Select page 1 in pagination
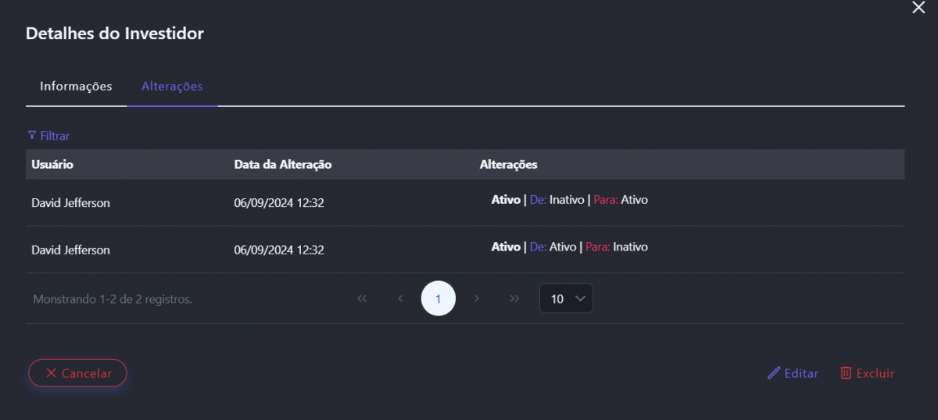938x420 pixels. 438,298
